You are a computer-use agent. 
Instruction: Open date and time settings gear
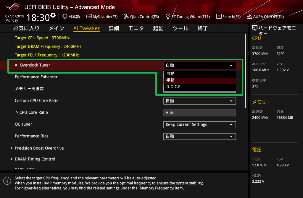click(53, 15)
